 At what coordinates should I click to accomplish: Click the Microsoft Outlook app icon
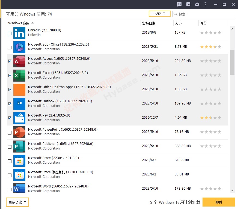tap(19, 104)
